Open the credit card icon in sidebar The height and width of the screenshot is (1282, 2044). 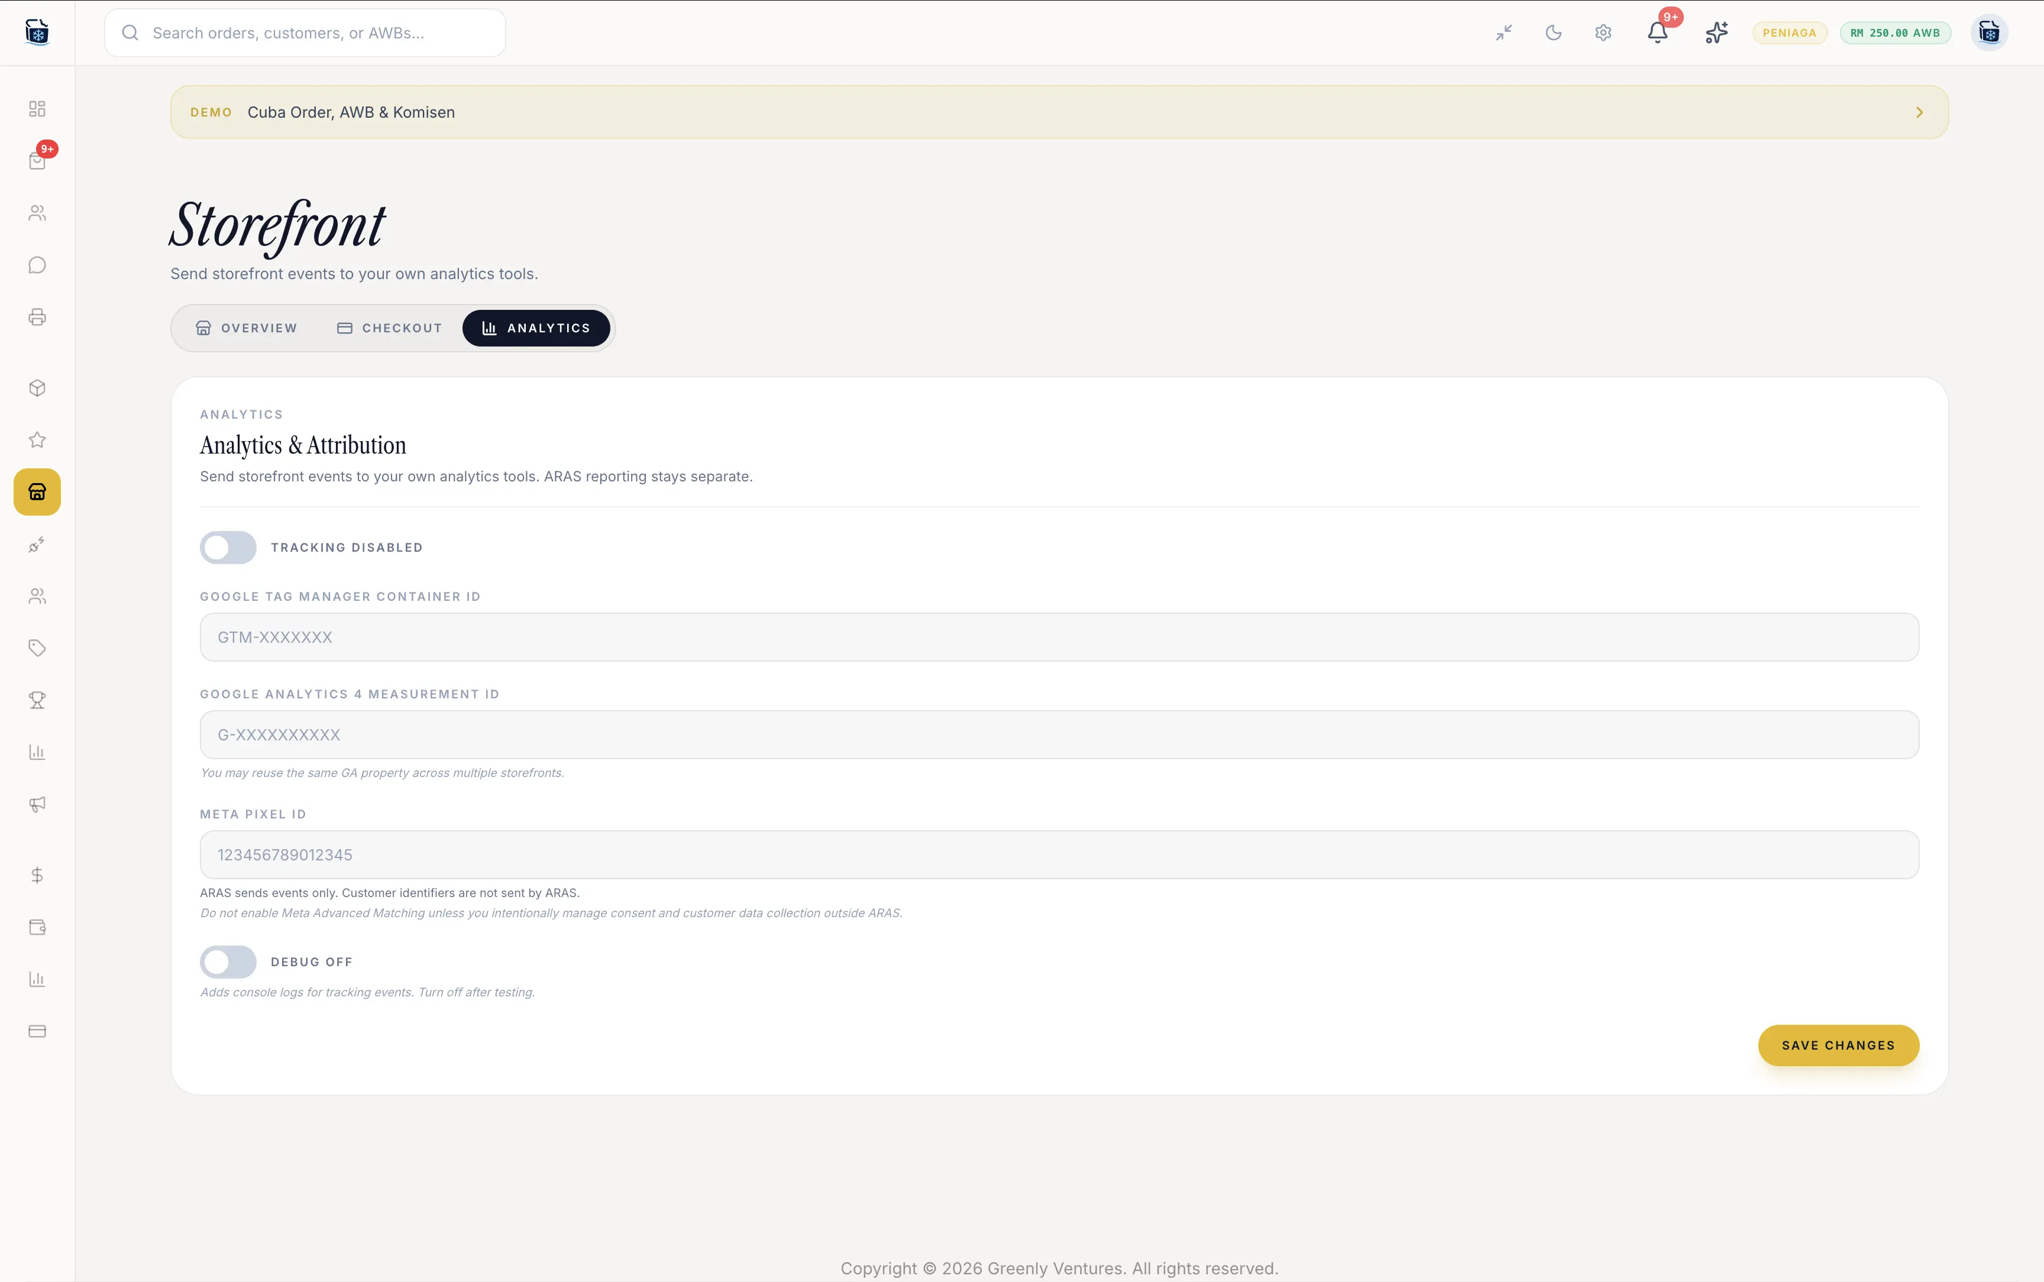click(37, 1031)
